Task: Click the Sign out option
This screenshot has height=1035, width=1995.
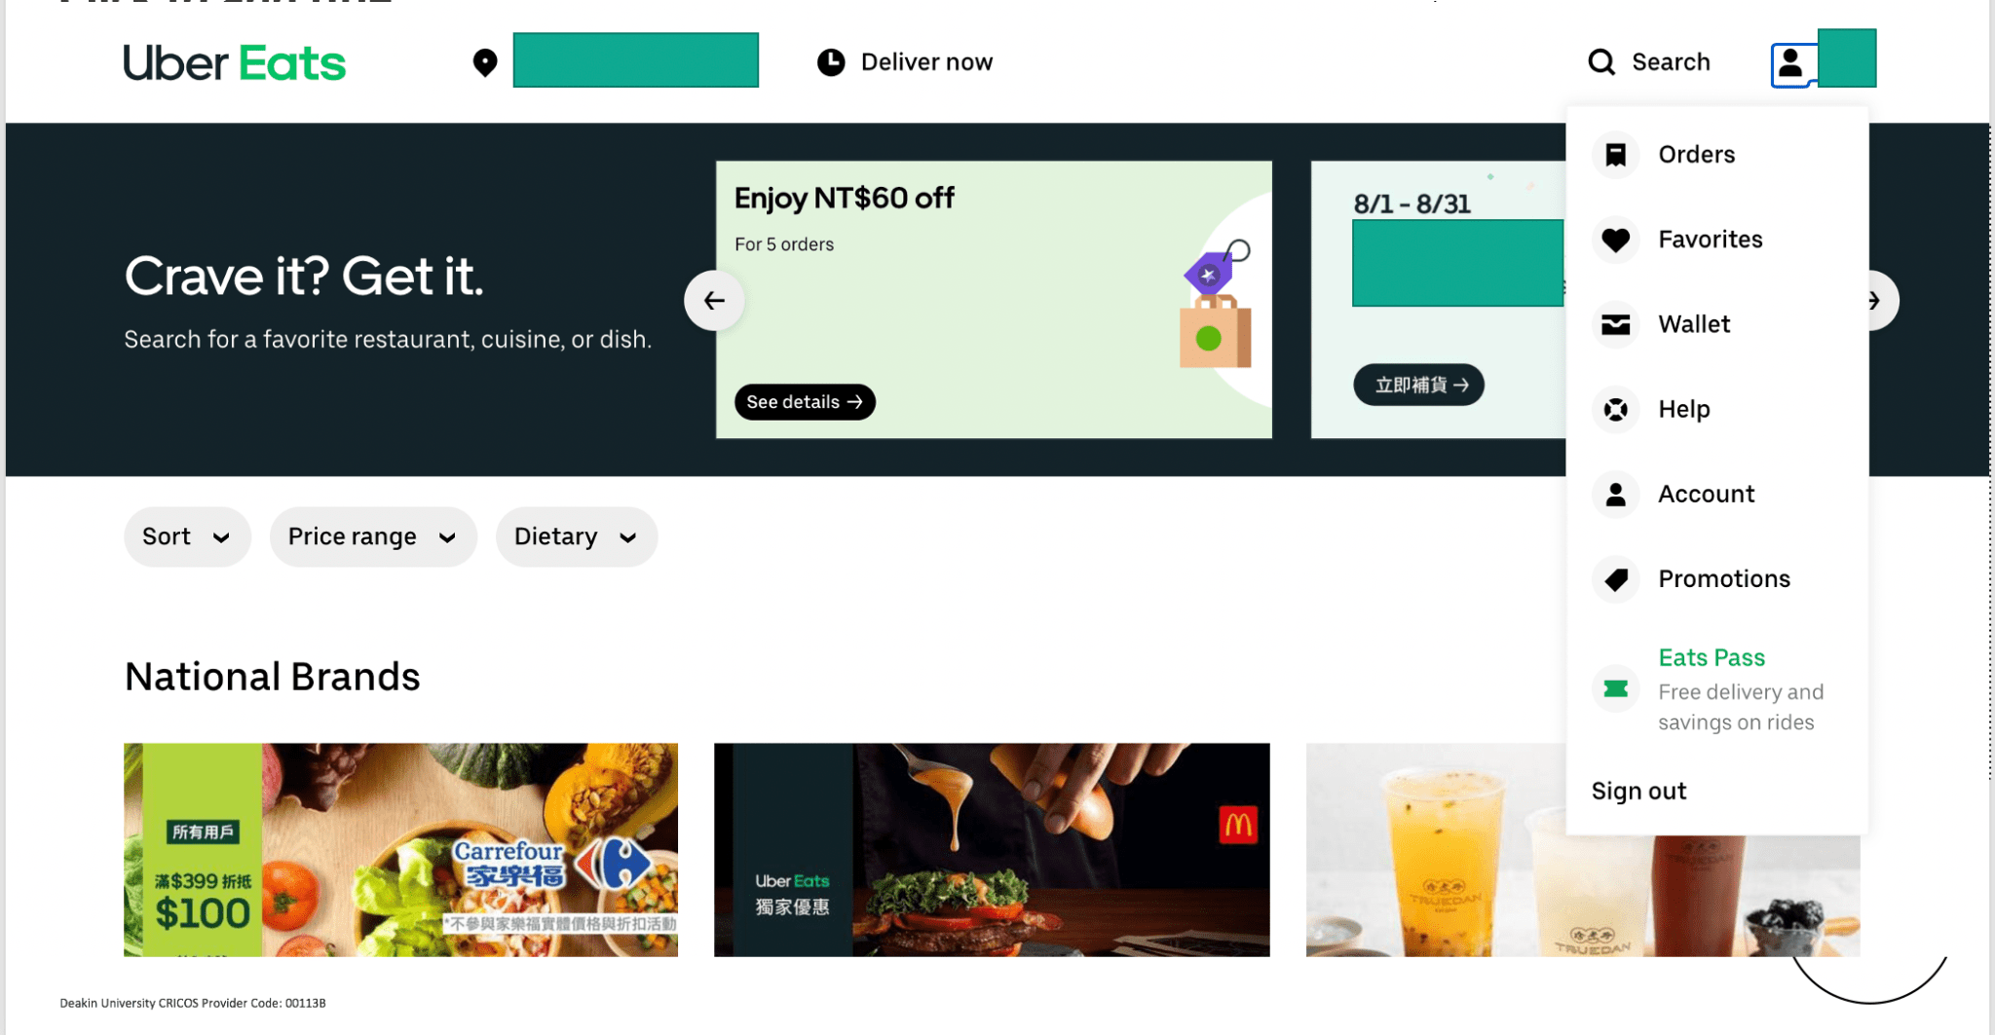Action: (x=1638, y=791)
